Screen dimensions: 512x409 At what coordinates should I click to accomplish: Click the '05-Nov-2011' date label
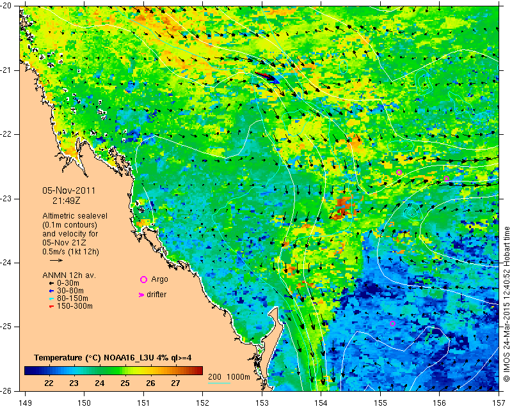click(x=68, y=190)
